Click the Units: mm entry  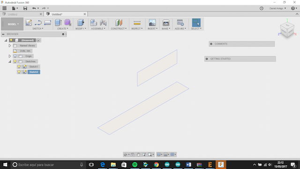pos(22,51)
